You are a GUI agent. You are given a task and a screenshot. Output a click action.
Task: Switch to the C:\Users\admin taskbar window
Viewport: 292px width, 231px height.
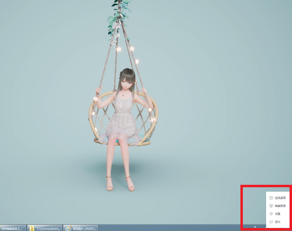click(x=49, y=228)
